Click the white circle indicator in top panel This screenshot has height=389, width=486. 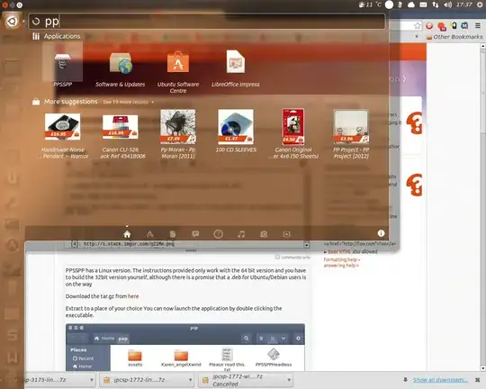pos(389,5)
